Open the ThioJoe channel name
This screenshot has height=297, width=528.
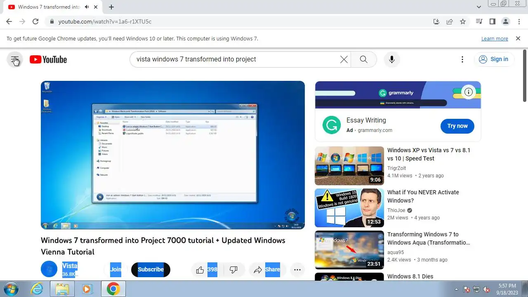[x=396, y=210]
